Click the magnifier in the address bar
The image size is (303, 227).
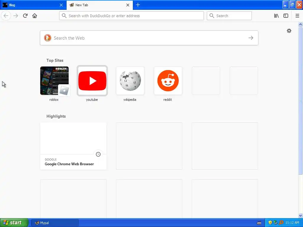[x=64, y=16]
